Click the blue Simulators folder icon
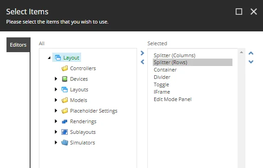Viewport: 263px width, 168px height. pos(64,143)
